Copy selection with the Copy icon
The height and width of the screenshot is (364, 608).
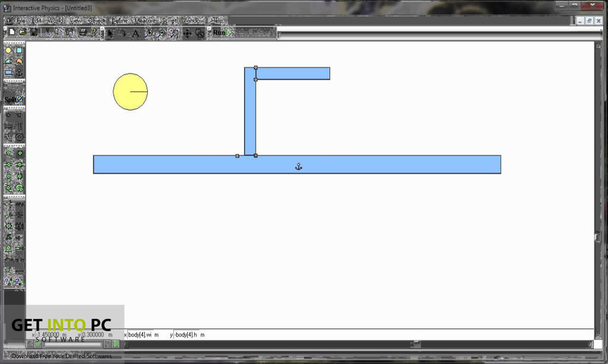click(59, 33)
